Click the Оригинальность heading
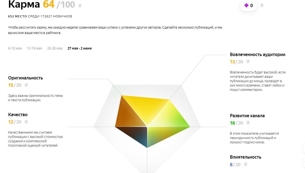 (x=25, y=78)
